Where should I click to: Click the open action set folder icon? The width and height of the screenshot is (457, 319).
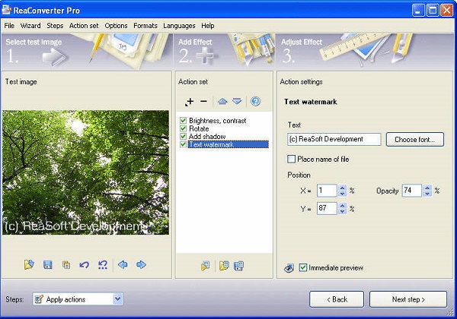point(224,266)
